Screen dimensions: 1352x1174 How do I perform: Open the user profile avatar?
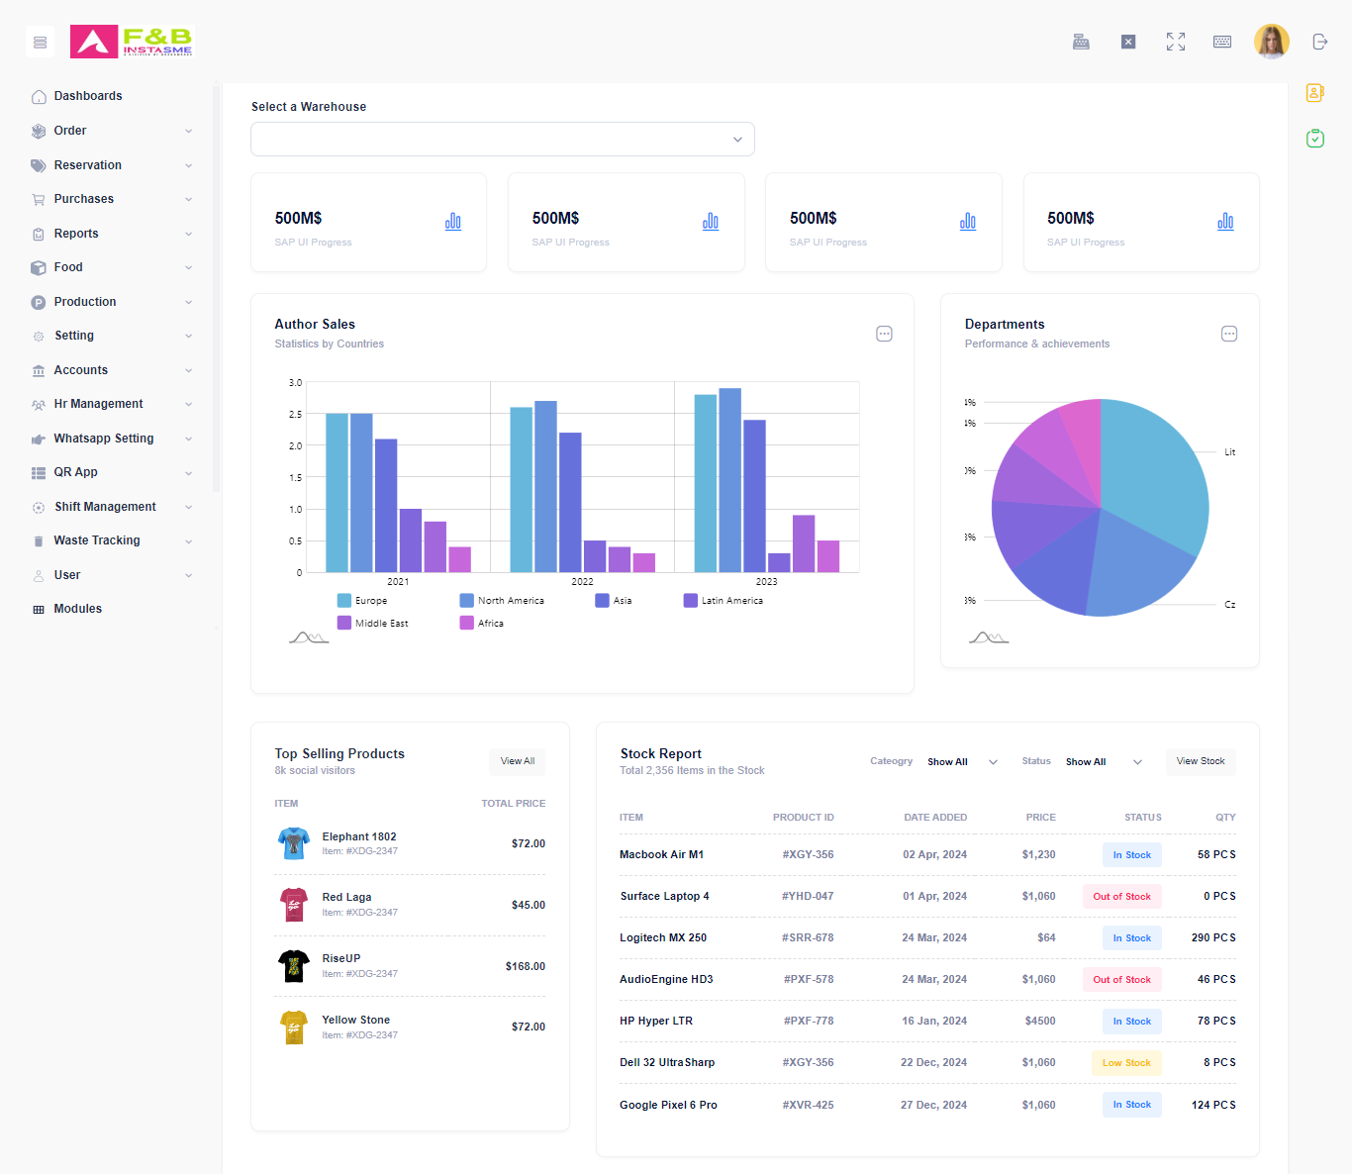1271,42
